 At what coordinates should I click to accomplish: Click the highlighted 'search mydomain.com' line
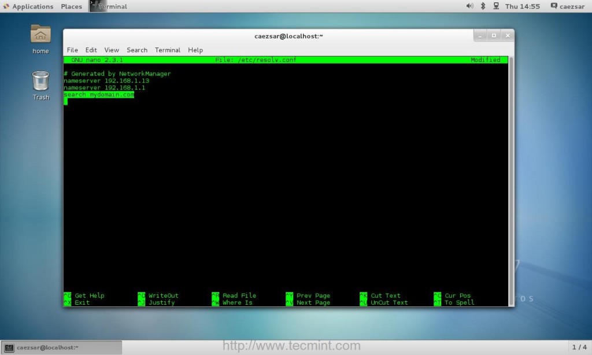[98, 94]
